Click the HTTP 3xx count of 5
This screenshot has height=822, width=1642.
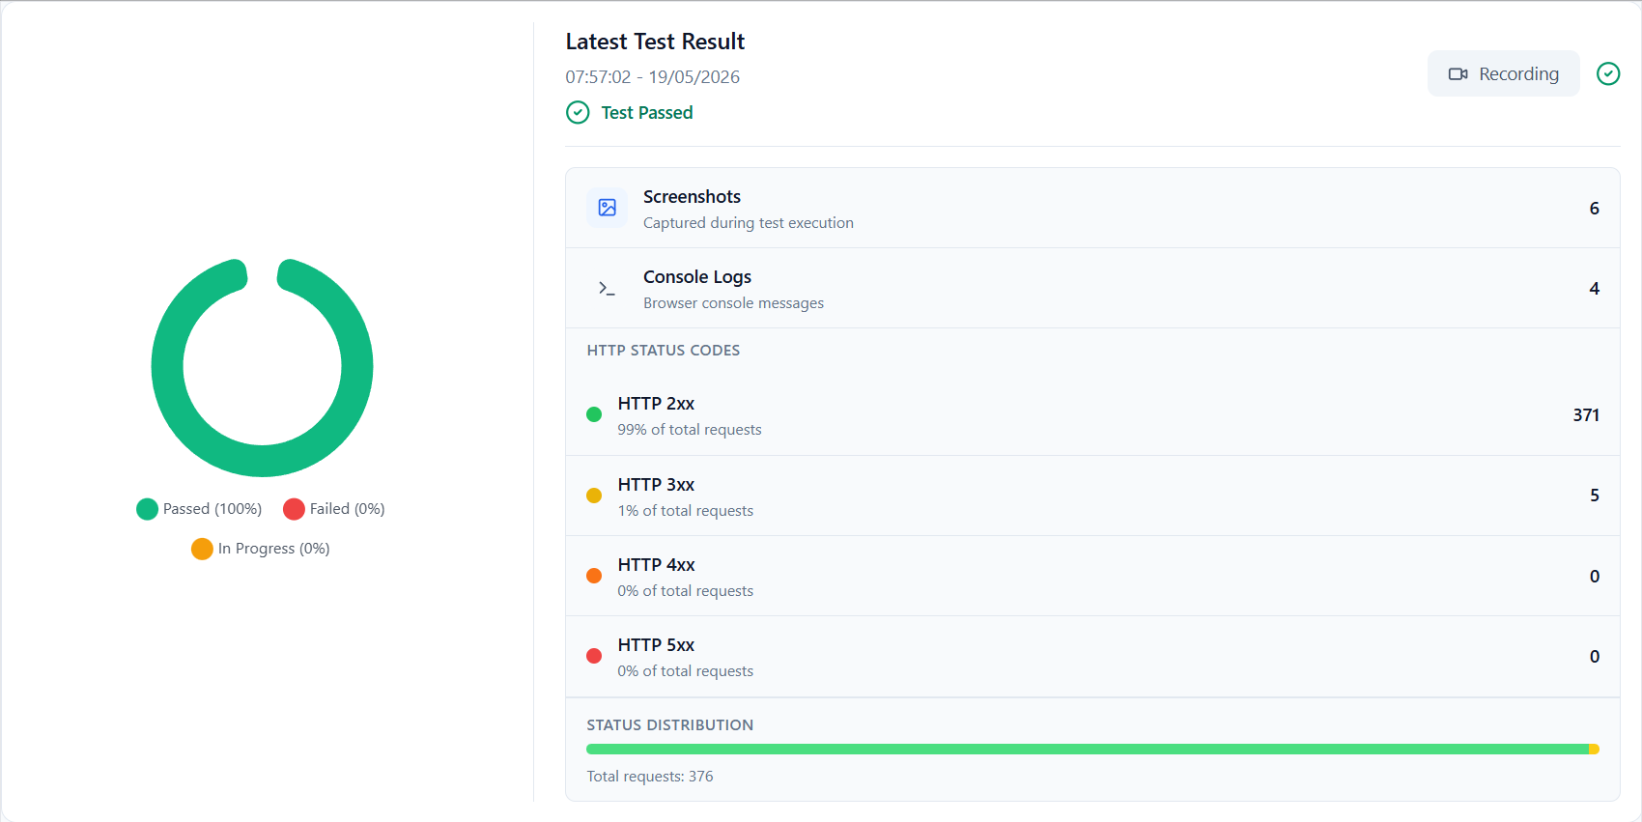pos(1595,496)
